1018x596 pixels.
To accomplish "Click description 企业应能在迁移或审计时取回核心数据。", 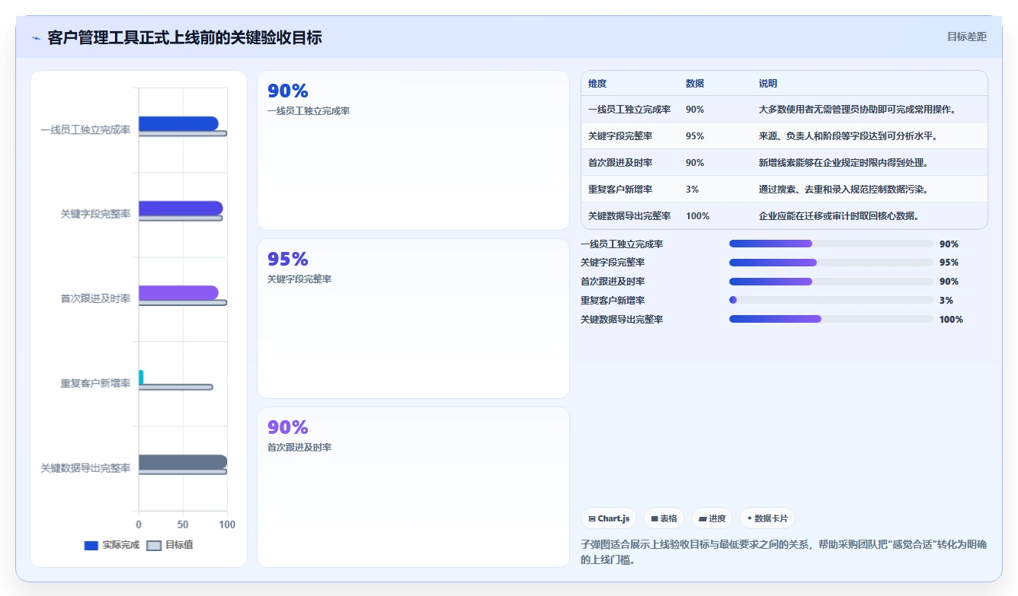I will pyautogui.click(x=839, y=216).
